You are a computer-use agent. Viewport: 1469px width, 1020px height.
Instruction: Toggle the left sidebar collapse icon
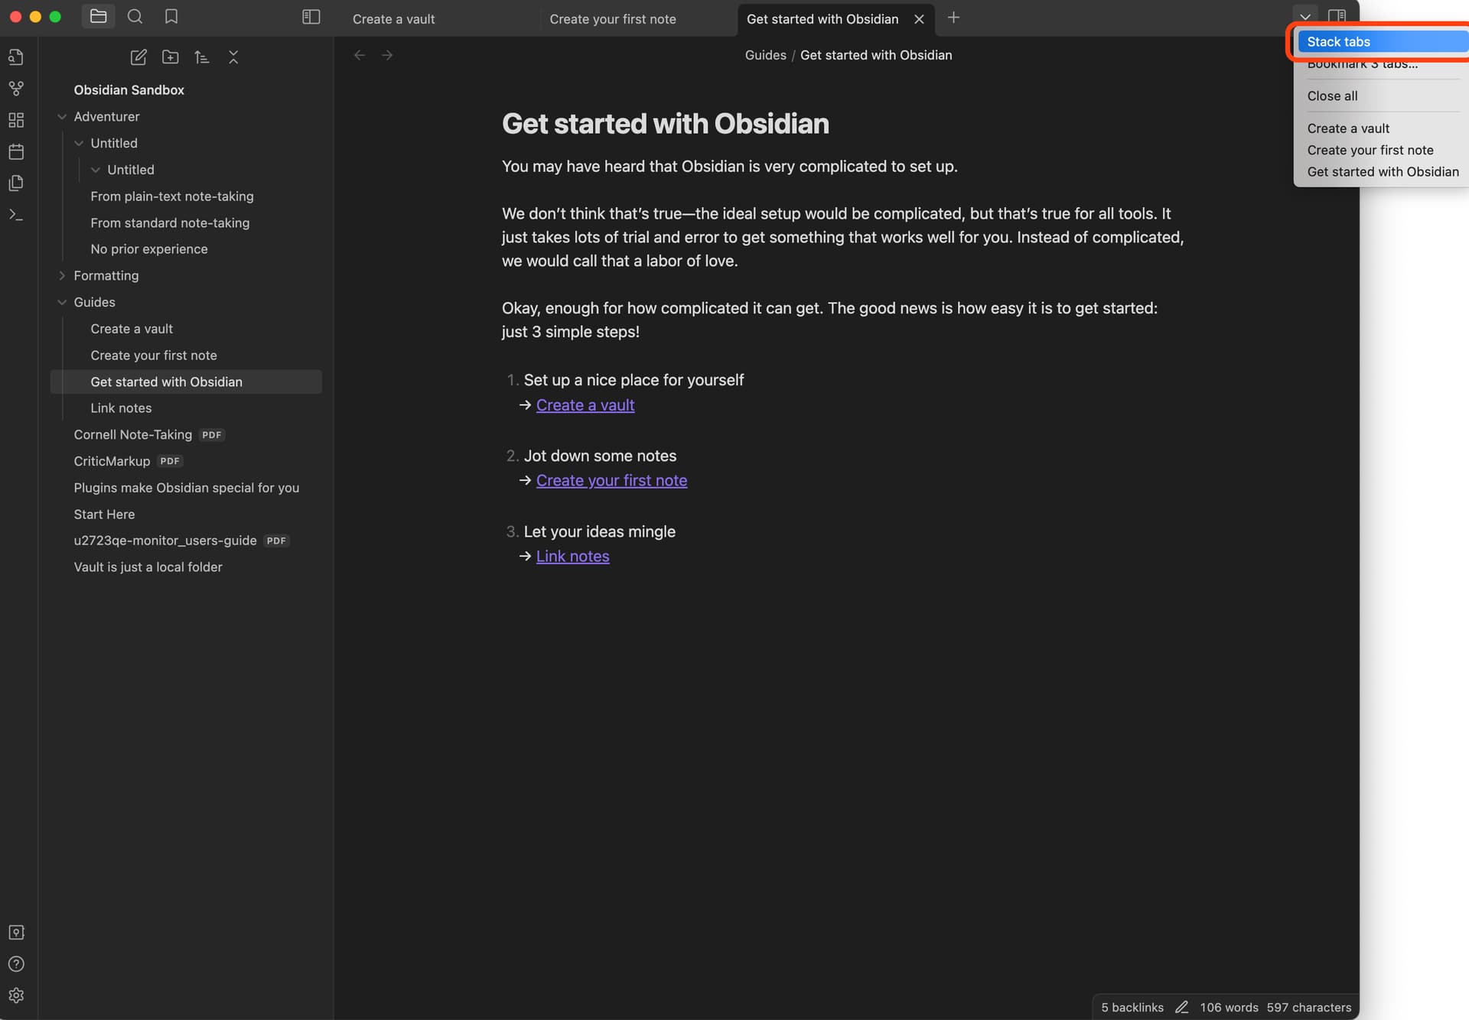(311, 17)
